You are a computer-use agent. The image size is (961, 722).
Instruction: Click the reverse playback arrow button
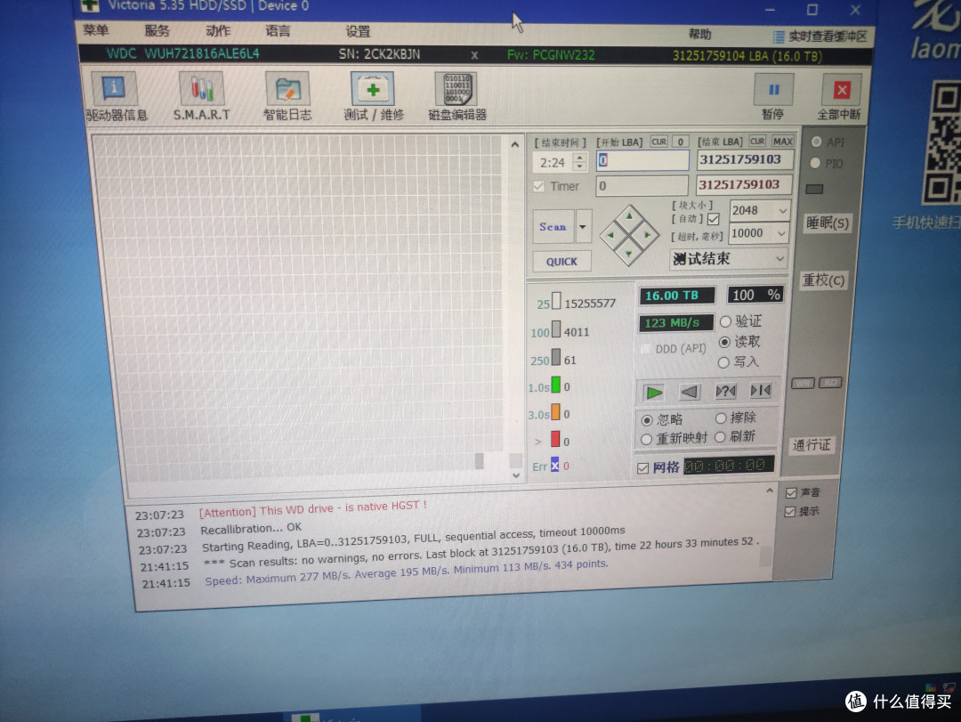tap(689, 392)
